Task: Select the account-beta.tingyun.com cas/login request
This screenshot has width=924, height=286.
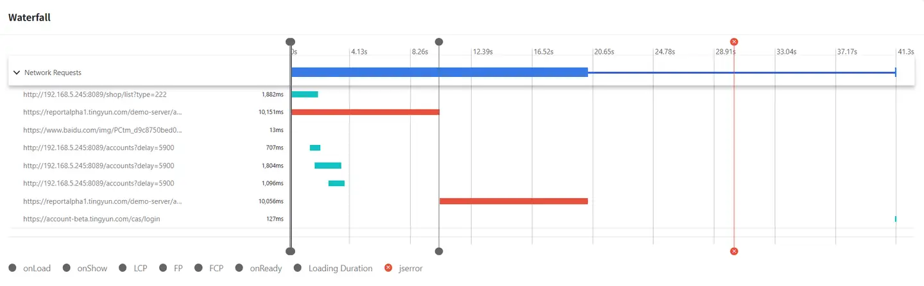Action: pos(462,219)
